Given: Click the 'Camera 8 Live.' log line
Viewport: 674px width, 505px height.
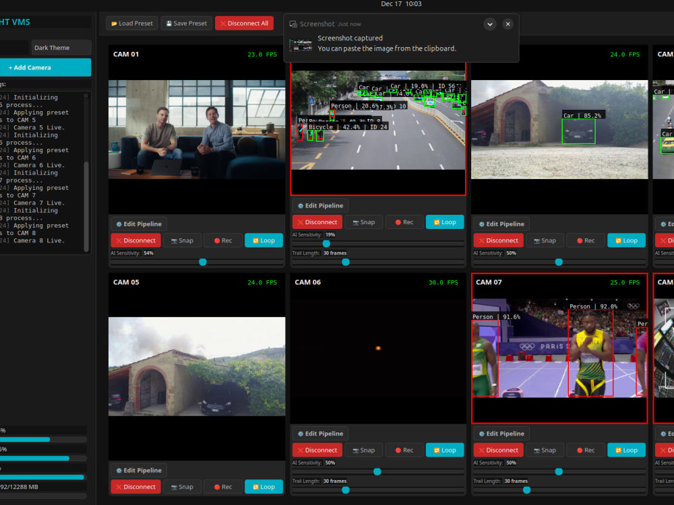Looking at the screenshot, I should (39, 240).
